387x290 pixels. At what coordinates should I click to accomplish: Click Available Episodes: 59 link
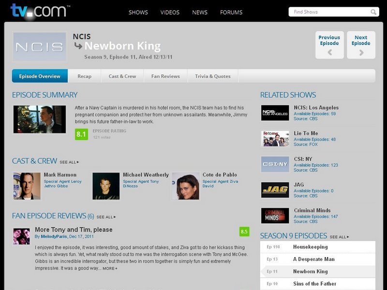[315, 114]
